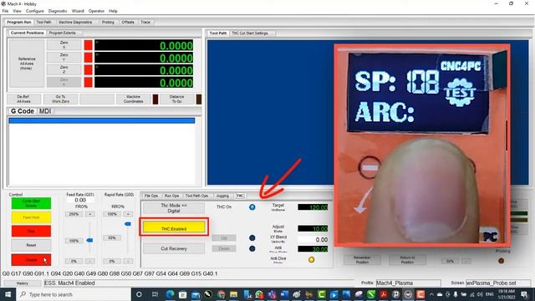Click the yellow Feed Hold button
535x301 pixels.
point(31,217)
